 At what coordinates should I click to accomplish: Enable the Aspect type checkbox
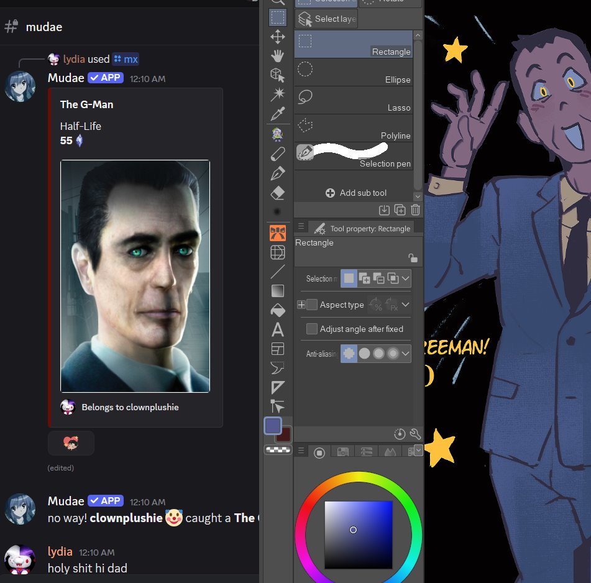(x=312, y=305)
